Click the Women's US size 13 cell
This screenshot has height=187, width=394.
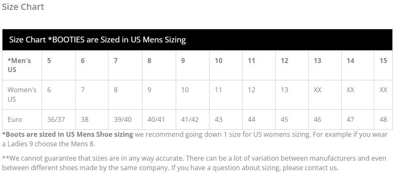(284, 90)
